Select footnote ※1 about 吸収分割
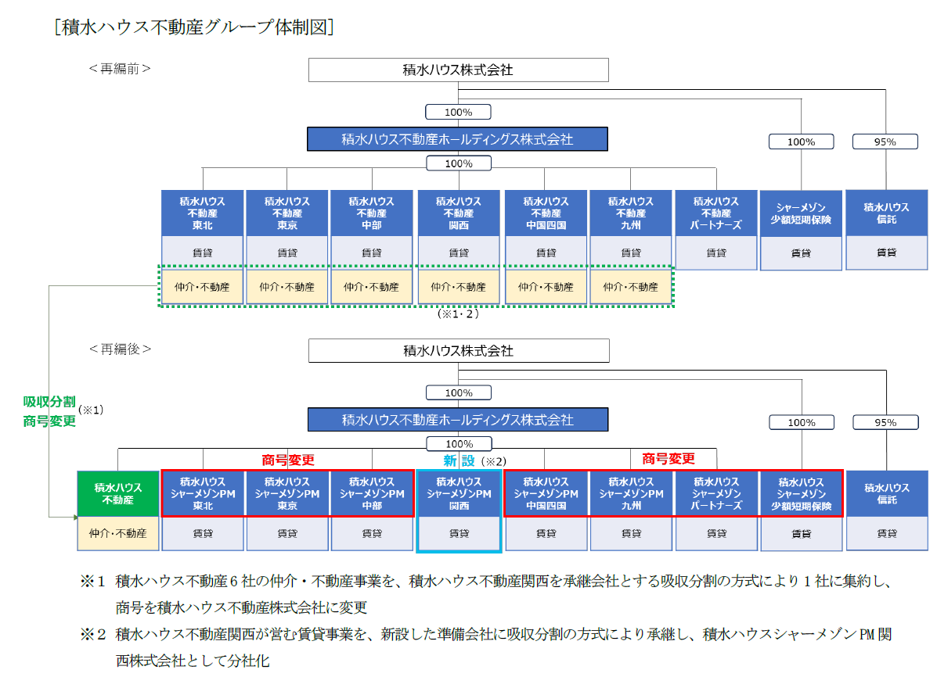937x677 pixels. [x=487, y=594]
